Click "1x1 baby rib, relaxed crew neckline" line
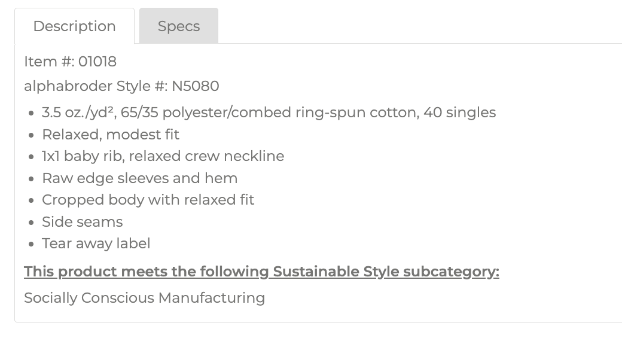Image resolution: width=622 pixels, height=353 pixels. coord(163,156)
